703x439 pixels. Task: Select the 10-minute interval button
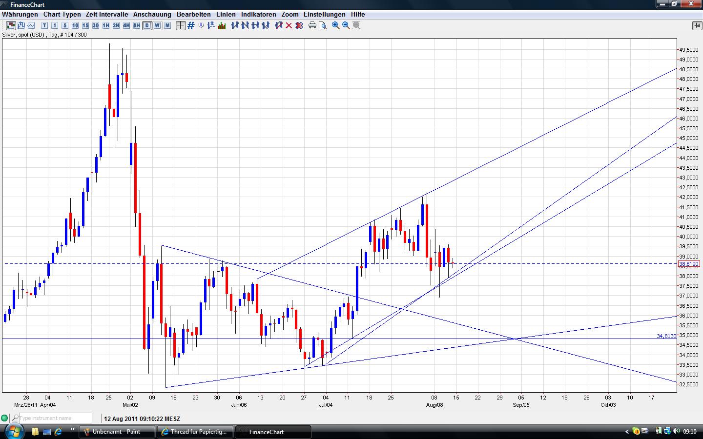(x=75, y=25)
